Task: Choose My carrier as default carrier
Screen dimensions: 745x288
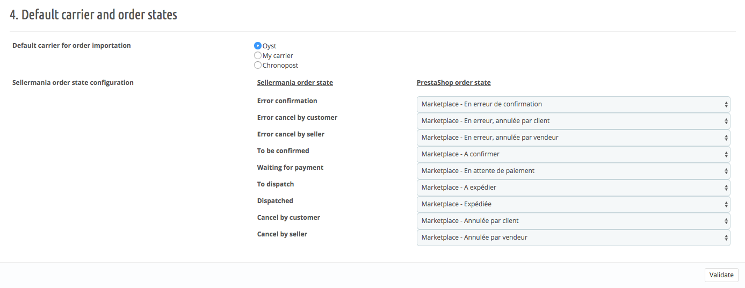Action: tap(258, 56)
